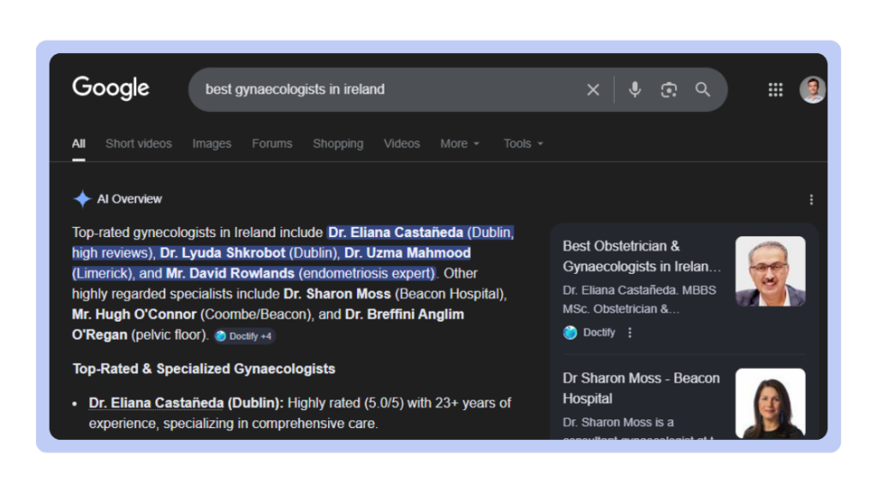Start voice search with microphone icon
877x493 pixels.
pos(635,90)
